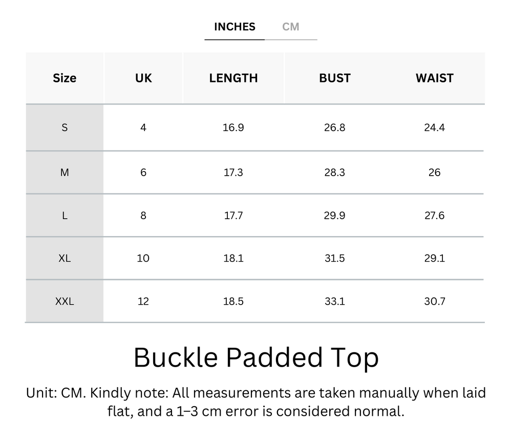This screenshot has height=445, width=512.
Task: Click the Size column header
Action: (65, 78)
